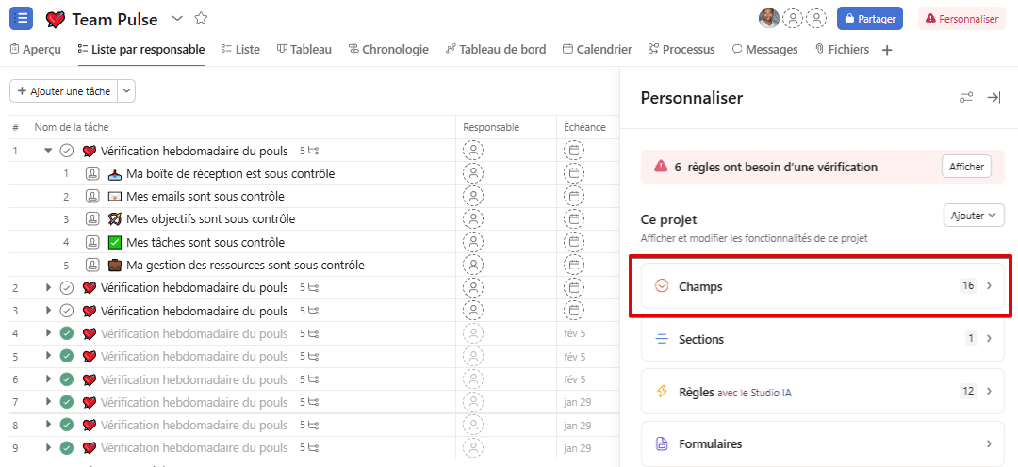The image size is (1018, 467).
Task: Mark task row 1 as complete
Action: point(66,151)
